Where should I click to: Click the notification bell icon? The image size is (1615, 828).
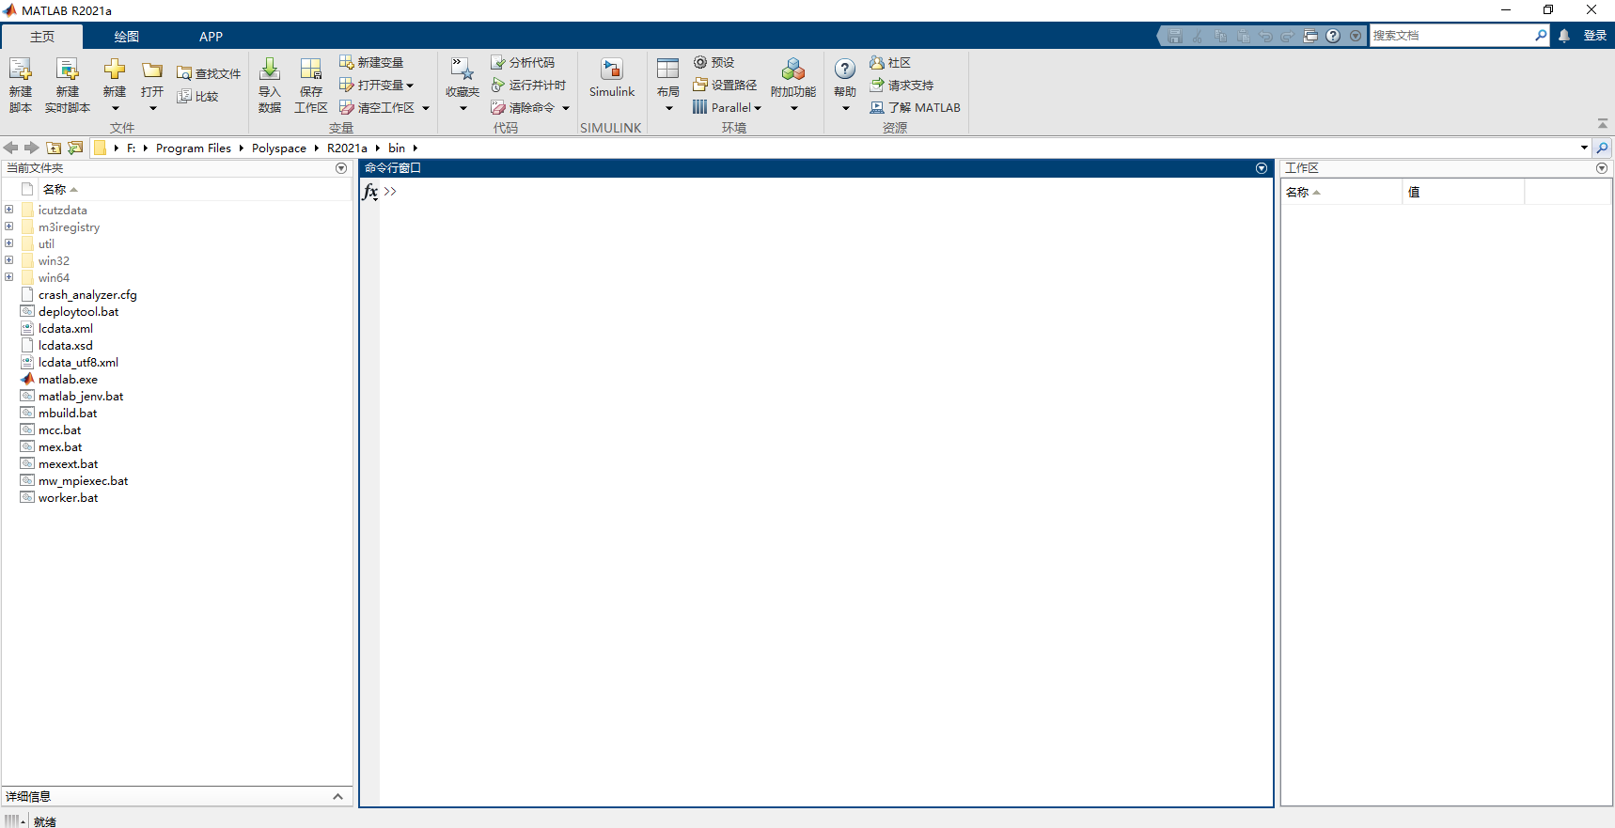point(1564,36)
